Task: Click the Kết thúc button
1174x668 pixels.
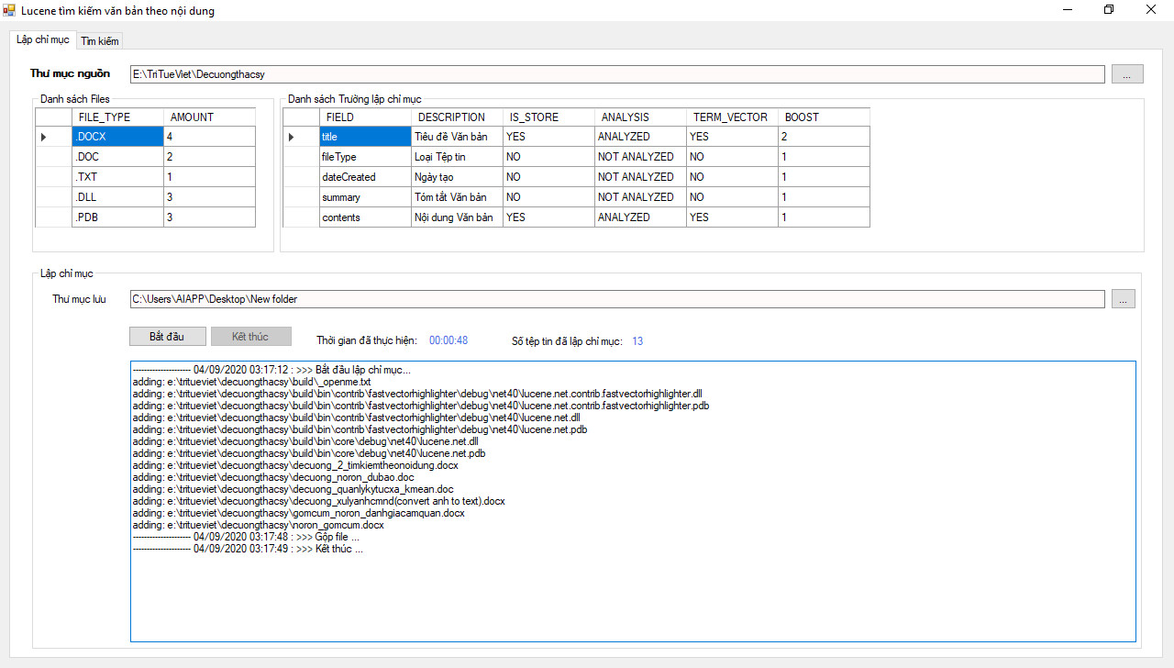Action: click(x=250, y=337)
